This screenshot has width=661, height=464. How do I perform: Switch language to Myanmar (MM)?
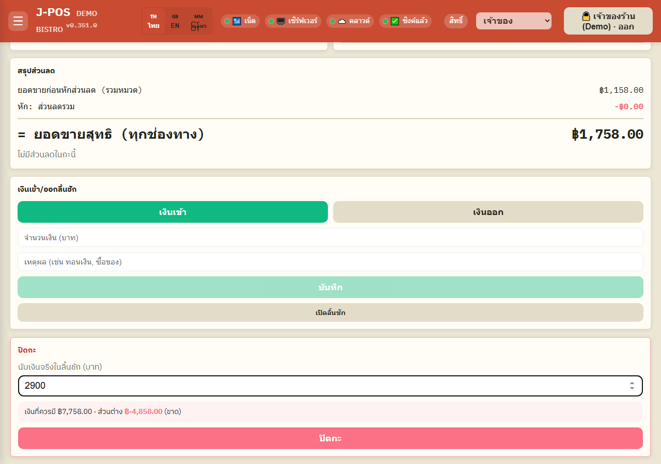pyautogui.click(x=198, y=21)
